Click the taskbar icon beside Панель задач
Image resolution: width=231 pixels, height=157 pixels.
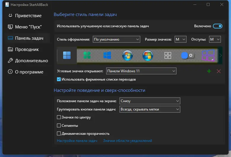[10, 38]
